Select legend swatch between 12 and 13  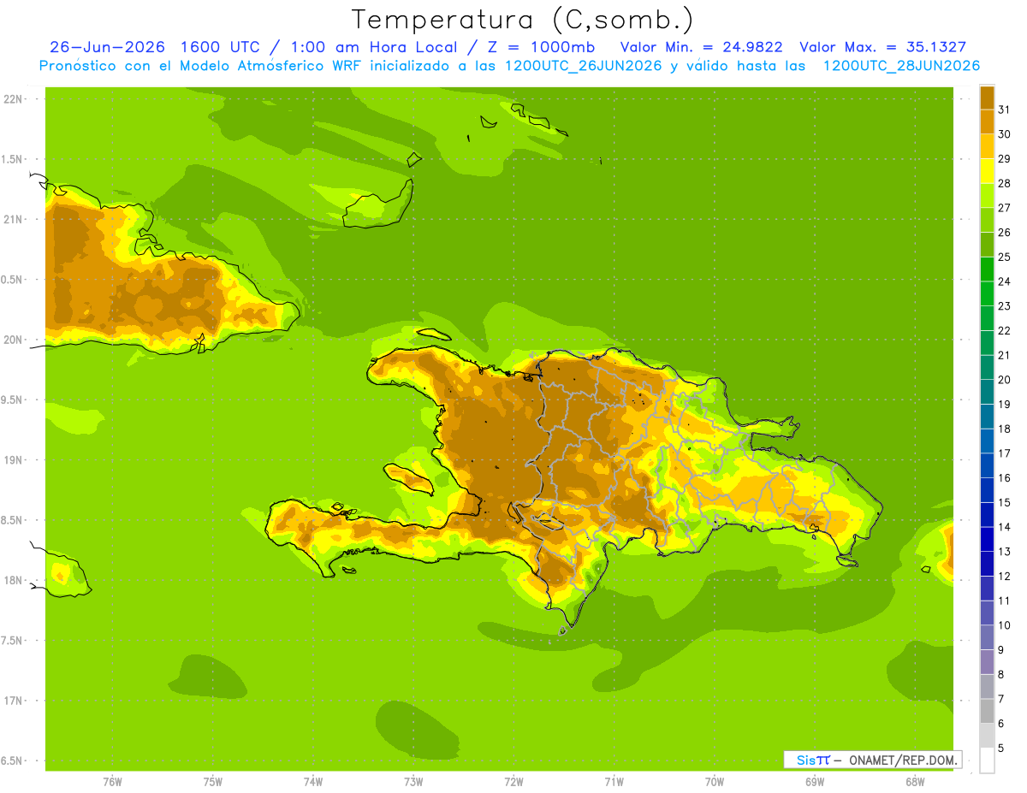[x=987, y=564]
